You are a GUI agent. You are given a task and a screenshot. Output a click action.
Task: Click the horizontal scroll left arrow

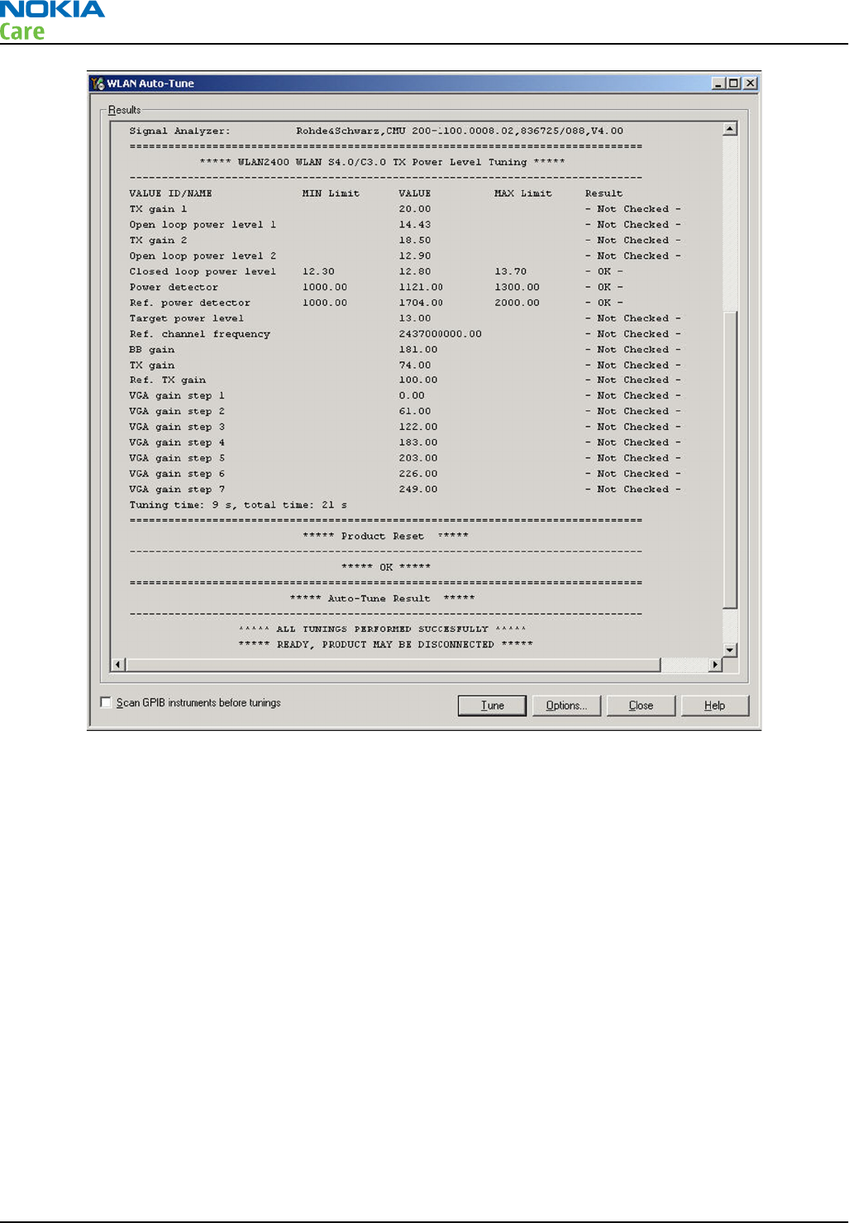[118, 665]
